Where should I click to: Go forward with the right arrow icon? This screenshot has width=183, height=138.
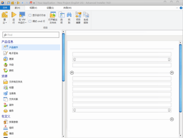click(x=27, y=3)
